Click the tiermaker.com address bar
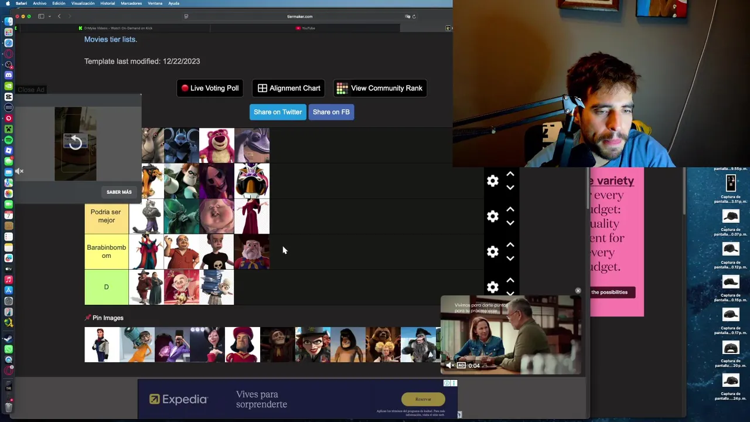The image size is (750, 422). click(299, 16)
